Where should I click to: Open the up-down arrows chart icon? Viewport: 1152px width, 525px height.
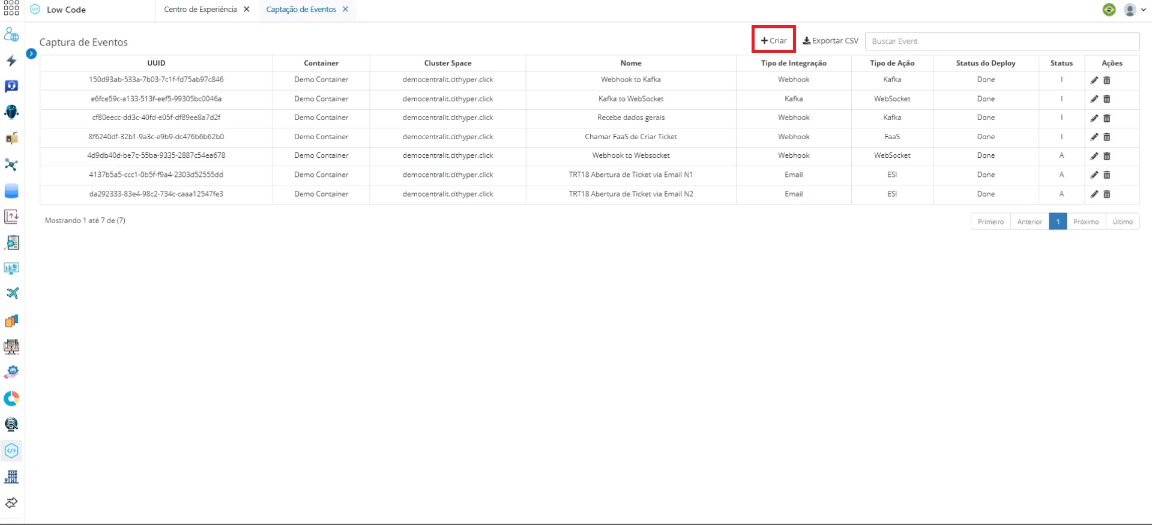click(x=11, y=217)
